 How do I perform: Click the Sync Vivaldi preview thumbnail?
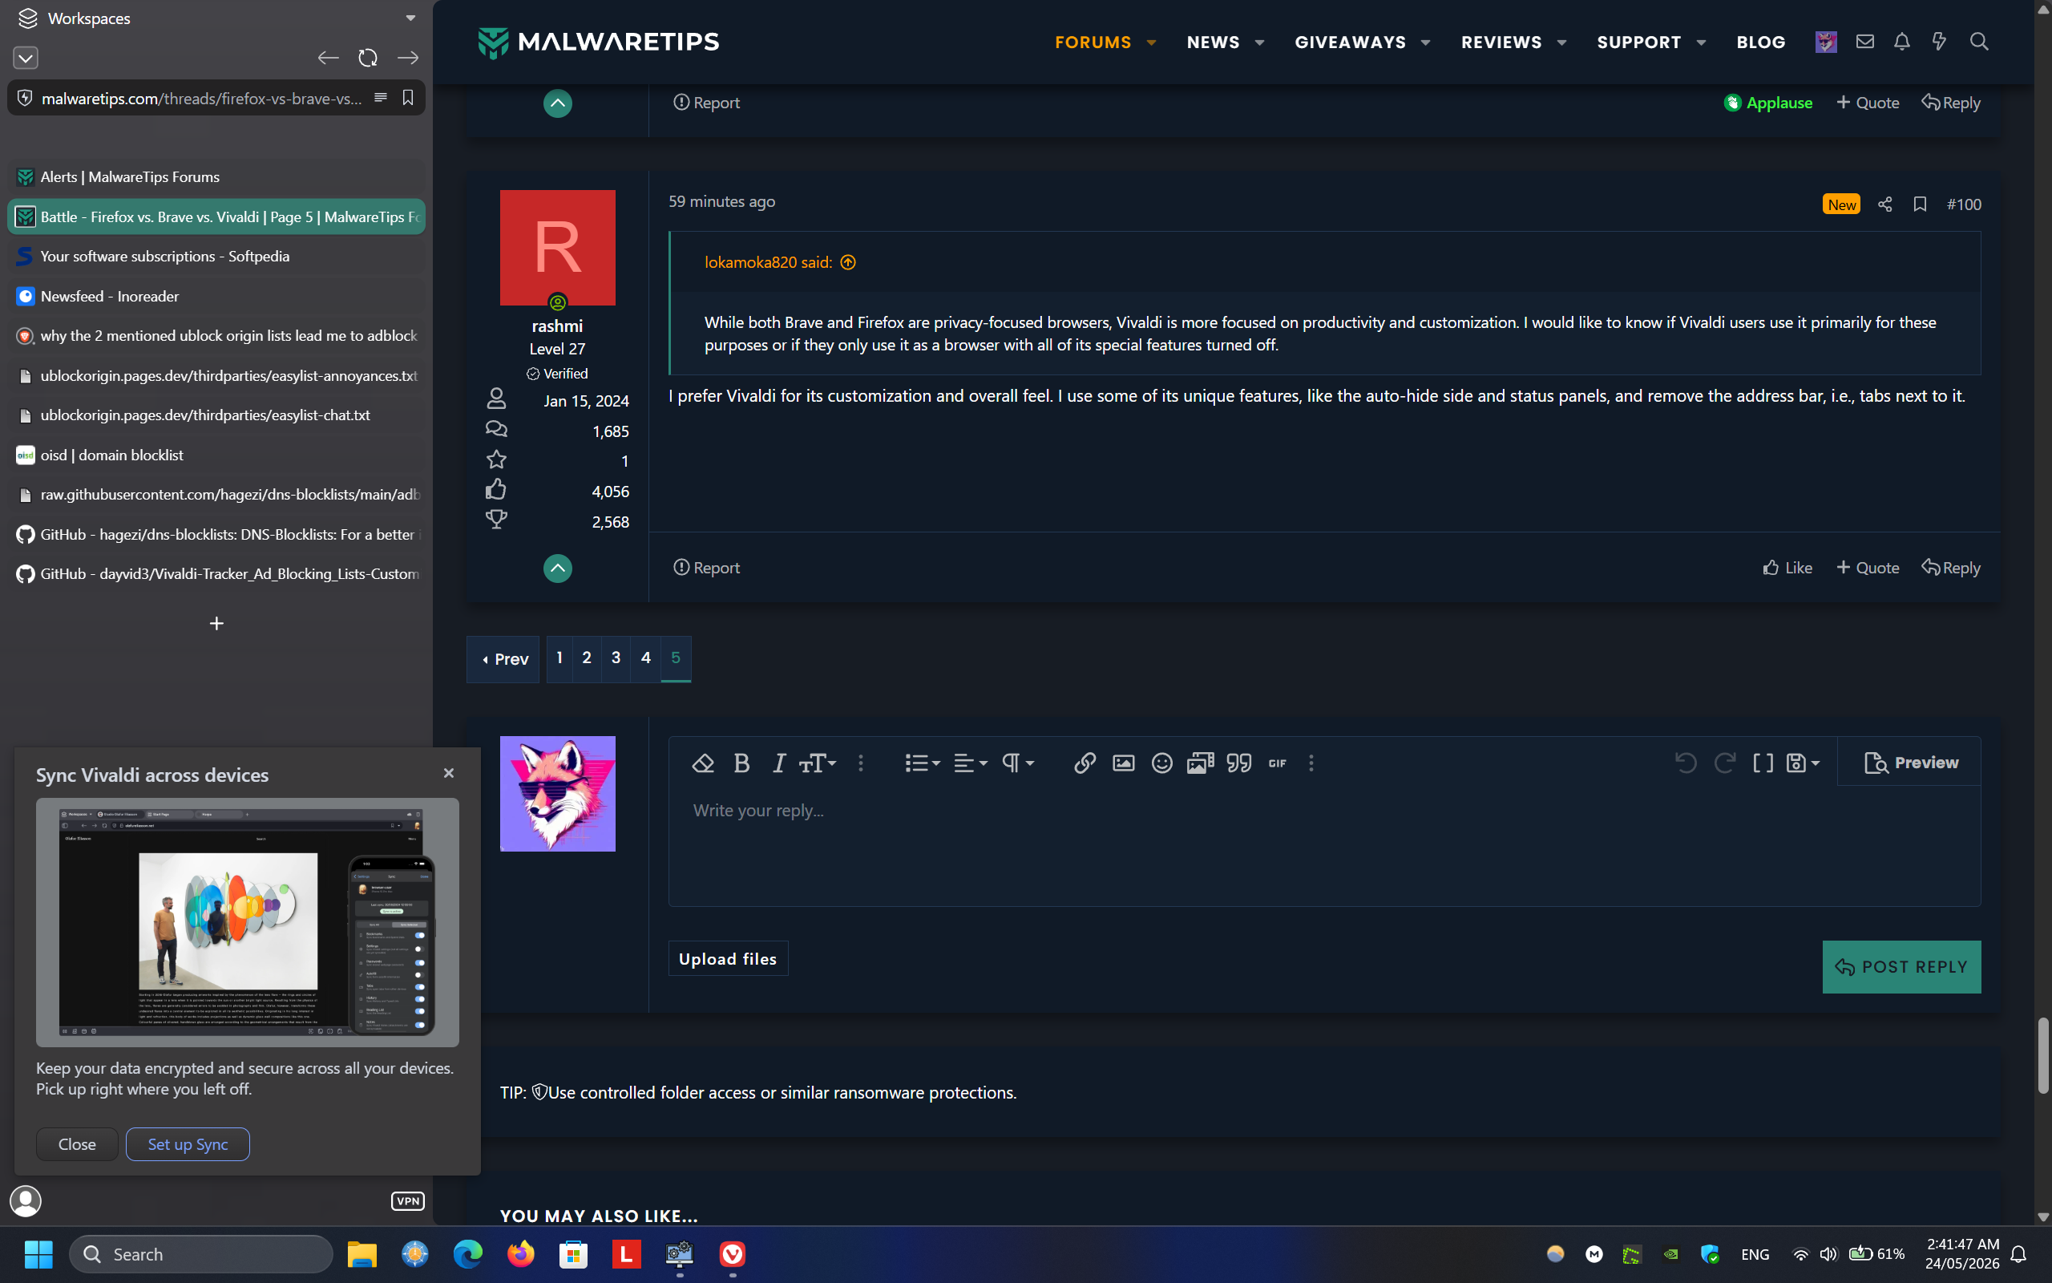point(247,921)
